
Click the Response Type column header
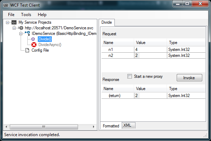tap(186, 89)
